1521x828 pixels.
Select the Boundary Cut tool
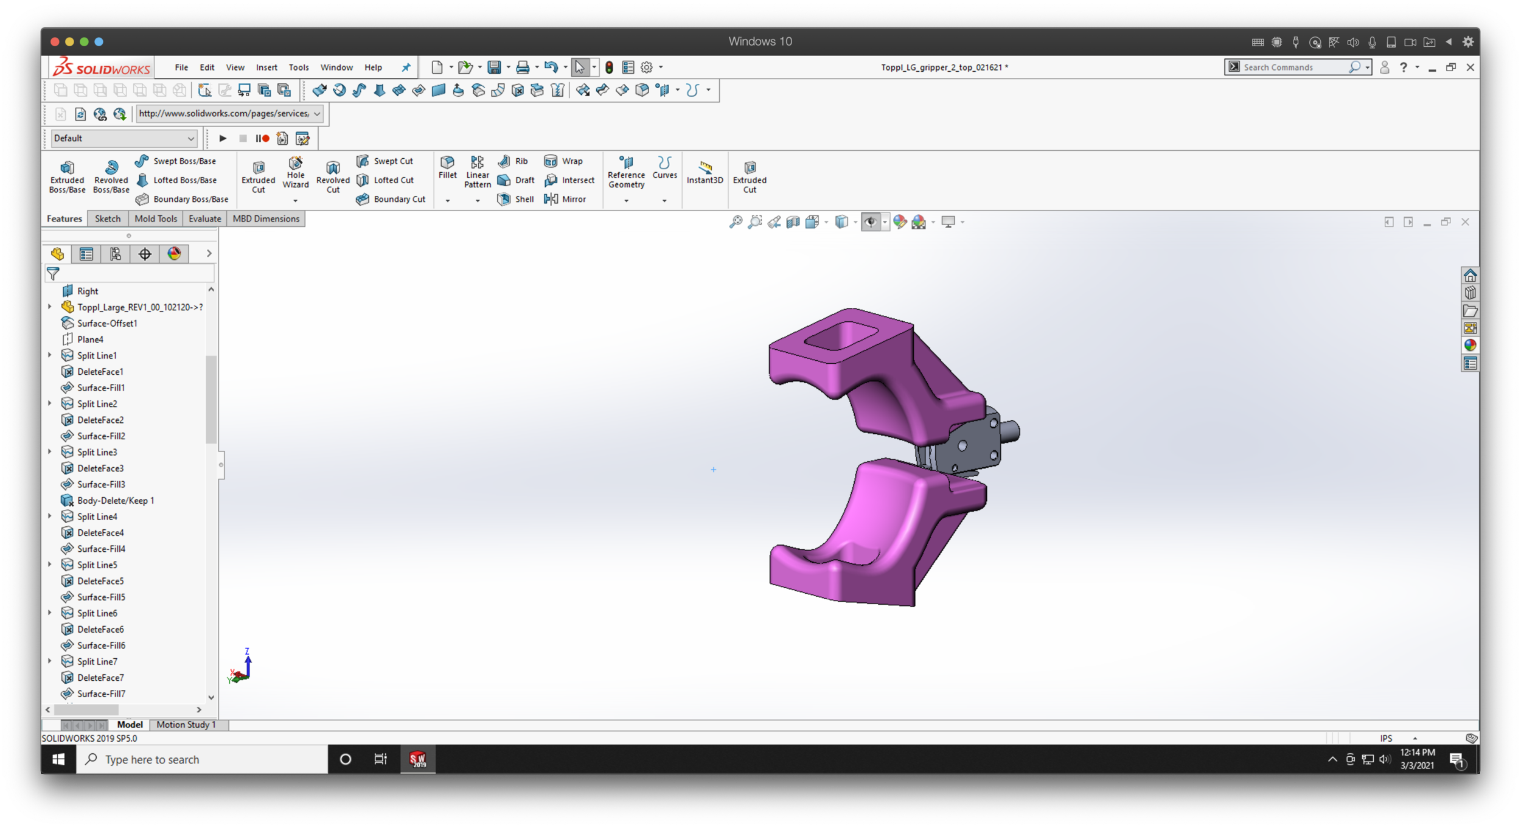tap(391, 199)
